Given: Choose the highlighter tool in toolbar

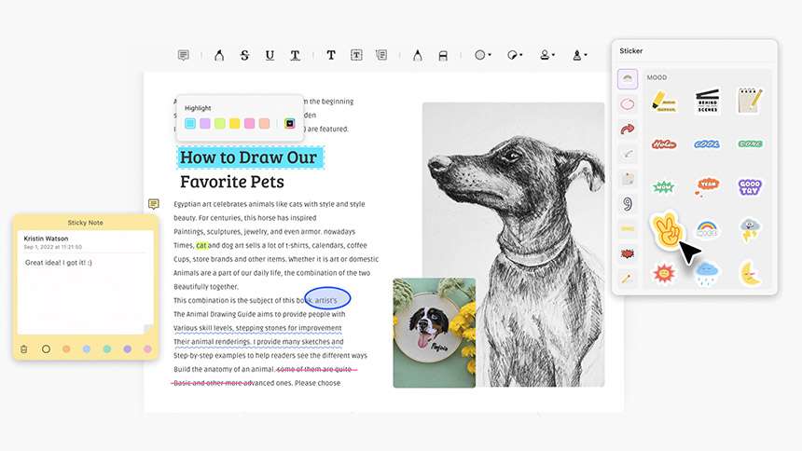Looking at the screenshot, I should coord(219,55).
